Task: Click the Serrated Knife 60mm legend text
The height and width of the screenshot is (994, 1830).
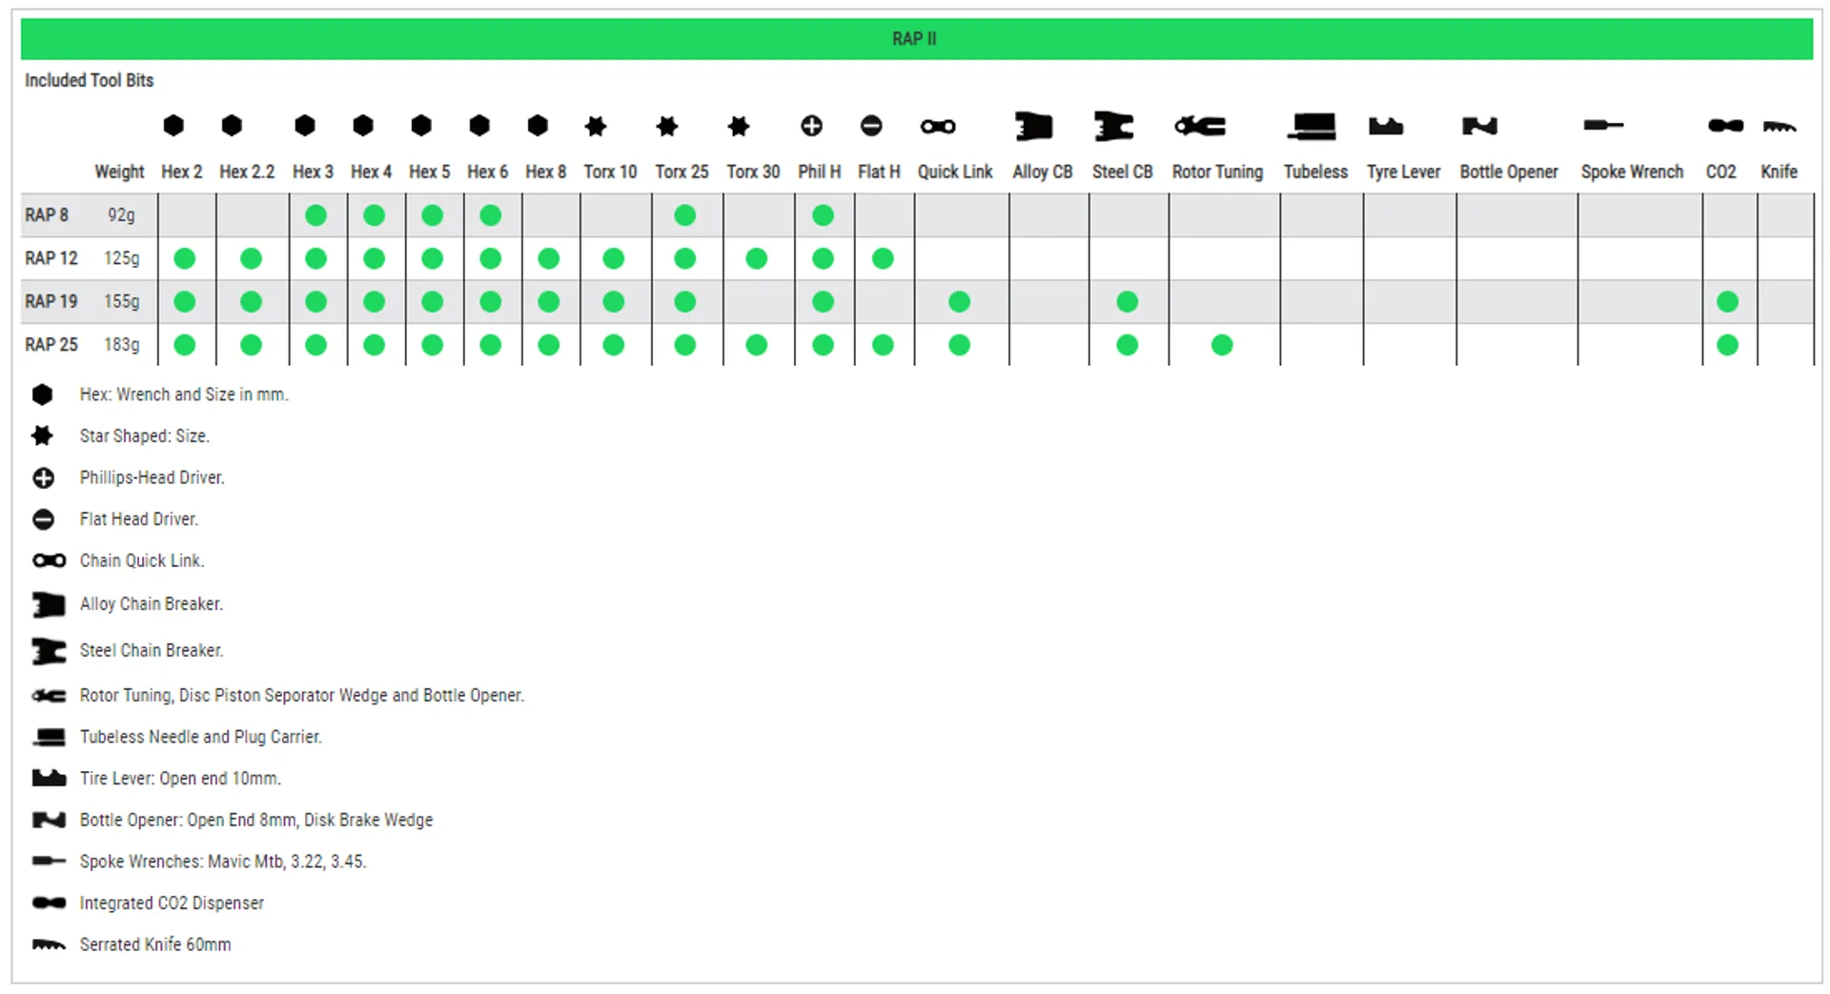Action: tap(155, 944)
